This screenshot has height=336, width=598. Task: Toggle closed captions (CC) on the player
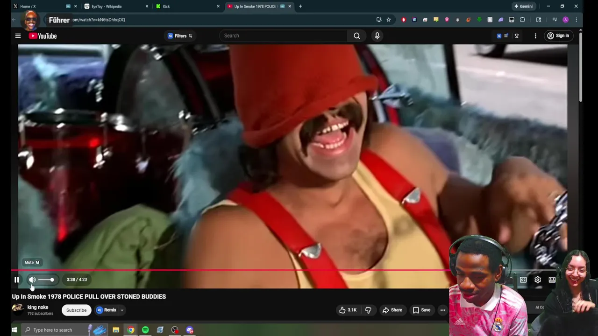point(523,280)
